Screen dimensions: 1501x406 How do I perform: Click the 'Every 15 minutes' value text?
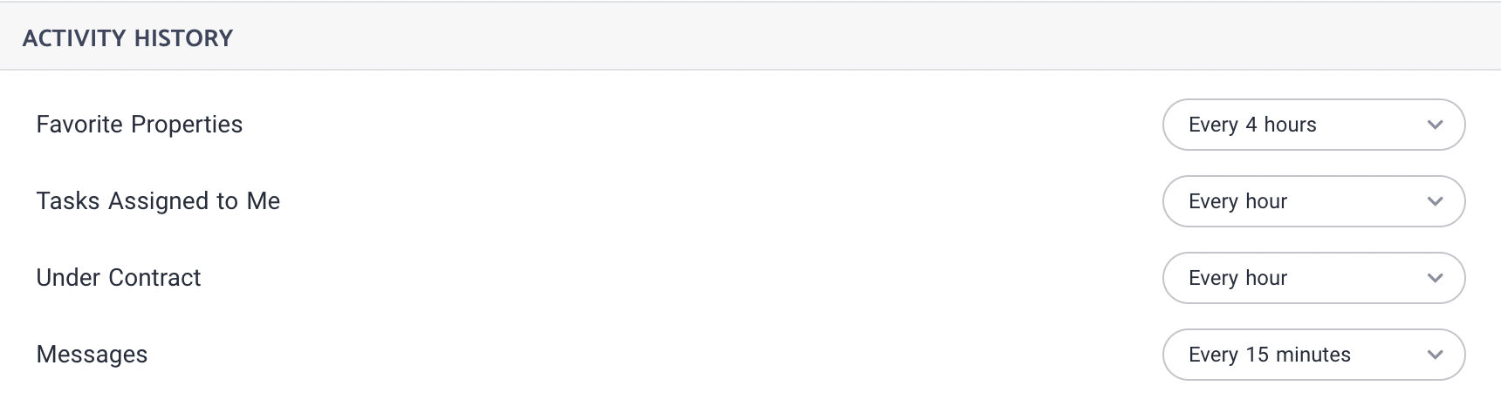1270,355
